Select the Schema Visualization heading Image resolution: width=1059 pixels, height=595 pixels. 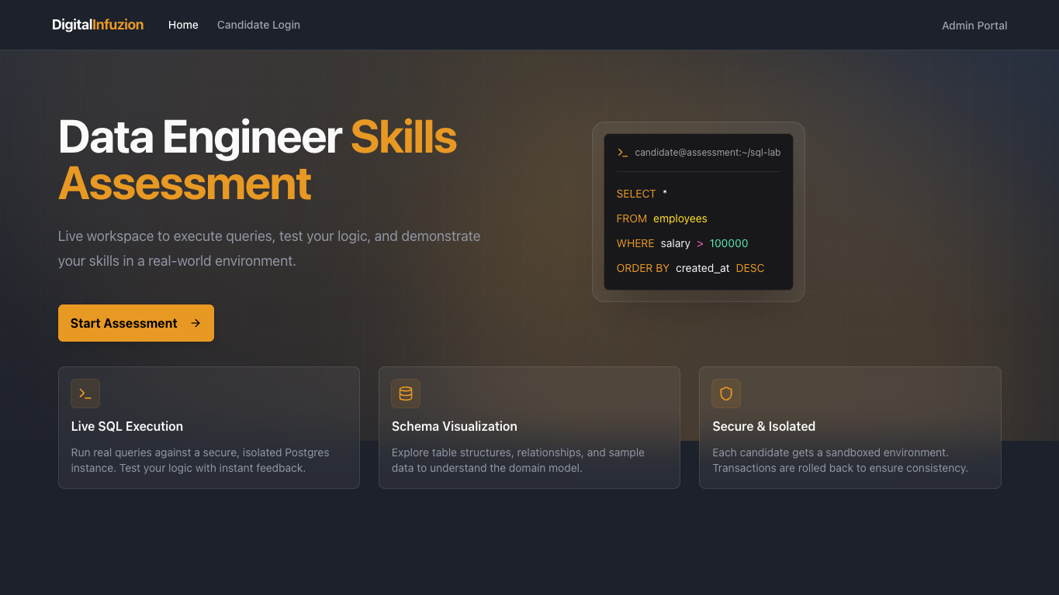tap(454, 426)
